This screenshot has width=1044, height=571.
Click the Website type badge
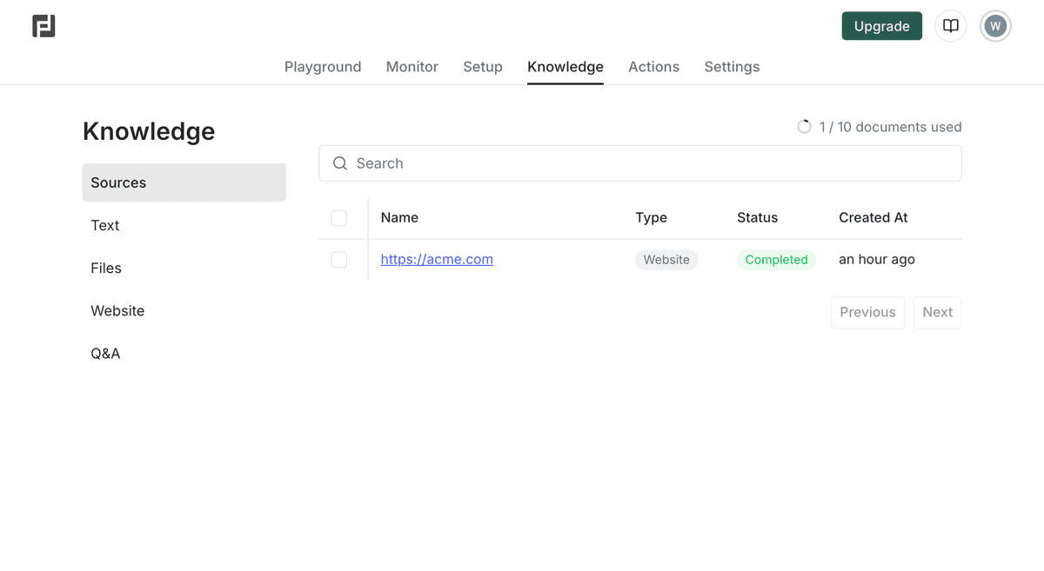(666, 259)
